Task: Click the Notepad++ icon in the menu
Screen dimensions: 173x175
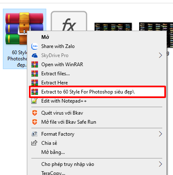Action: pyautogui.click(x=34, y=101)
